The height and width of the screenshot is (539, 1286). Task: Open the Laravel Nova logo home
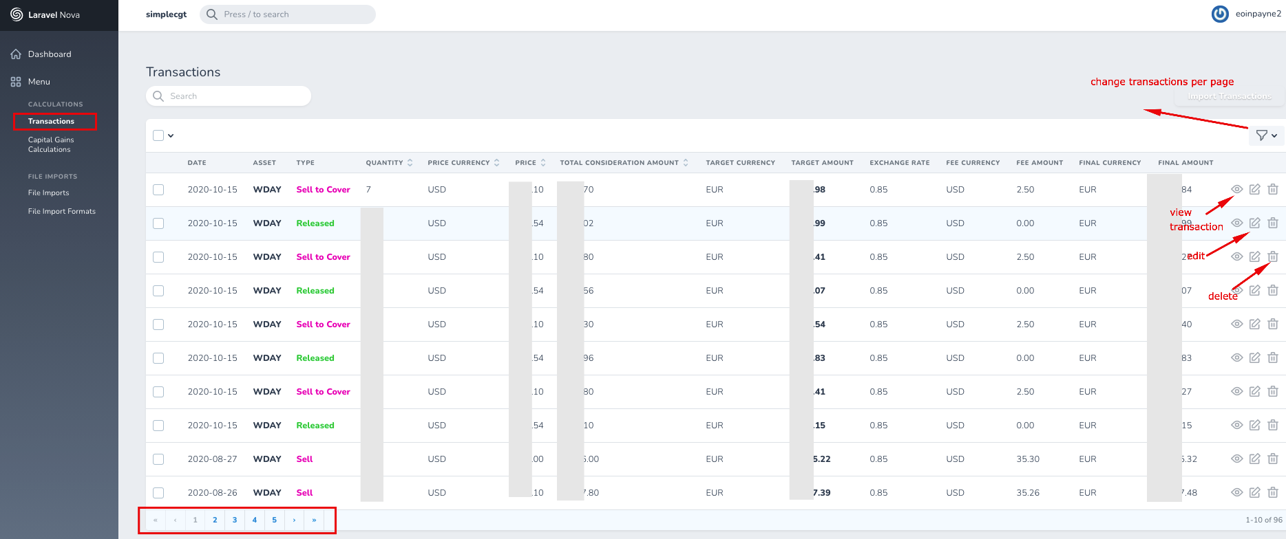tap(45, 14)
